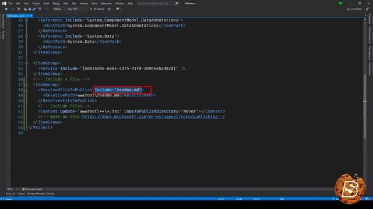Open the XML menu
The image size is (373, 209).
pos(66,3)
